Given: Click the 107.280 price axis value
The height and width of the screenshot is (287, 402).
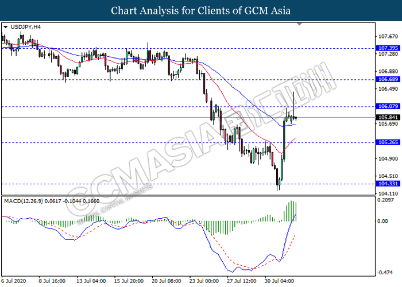Looking at the screenshot, I should [x=388, y=54].
